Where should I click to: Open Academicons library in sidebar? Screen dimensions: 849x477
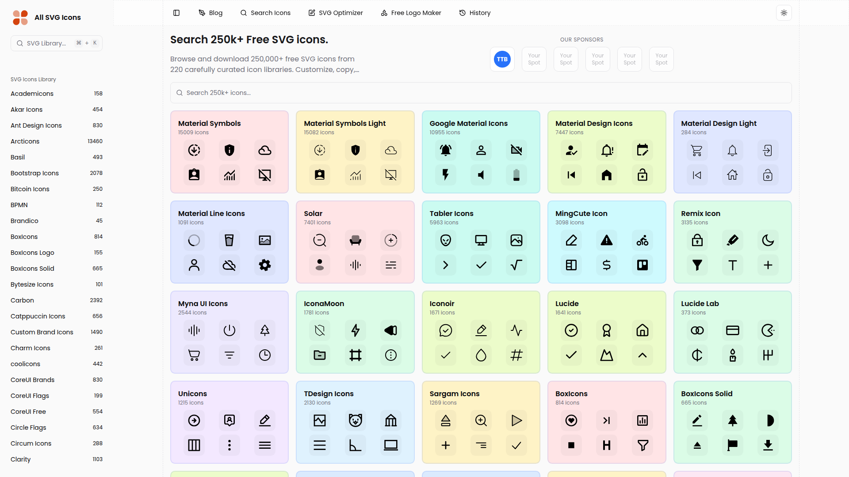(57, 94)
